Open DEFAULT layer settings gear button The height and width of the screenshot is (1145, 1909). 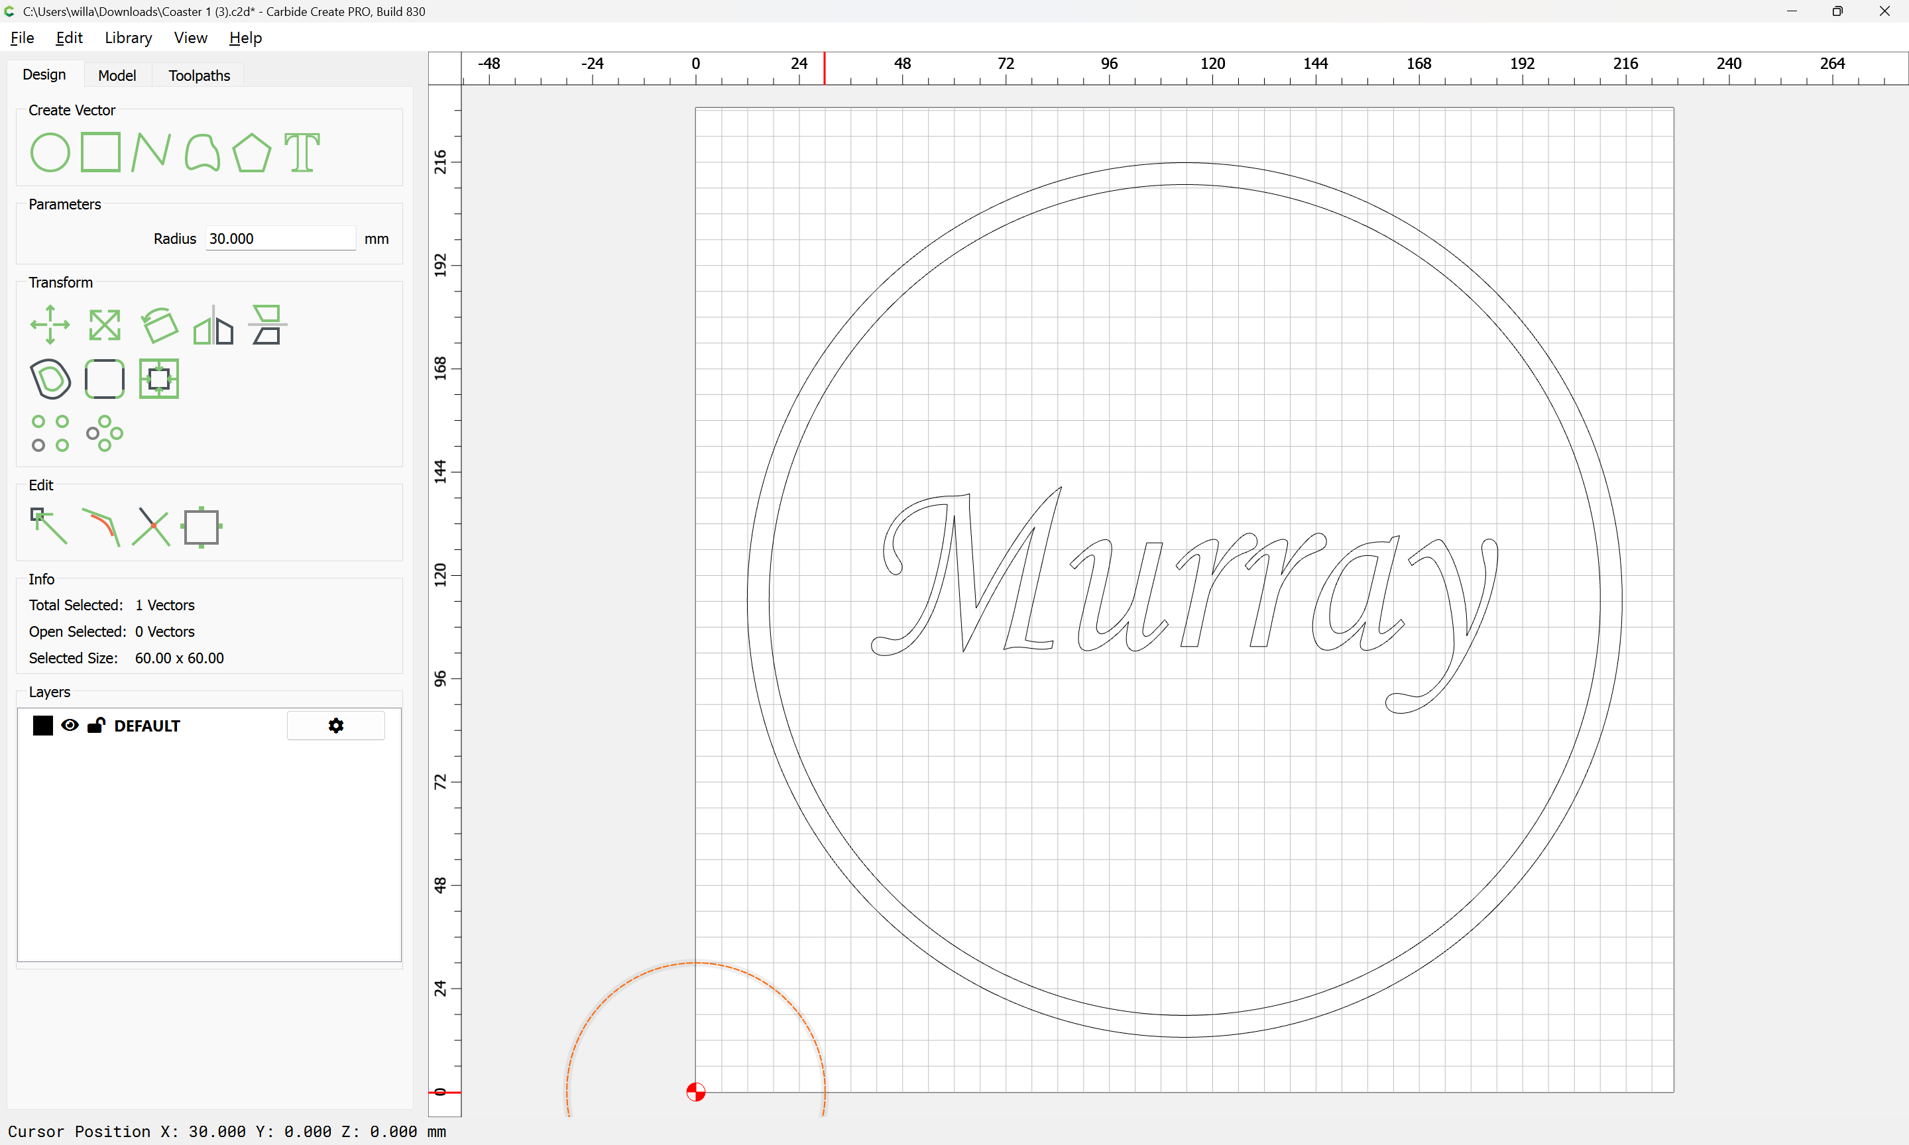(x=335, y=726)
